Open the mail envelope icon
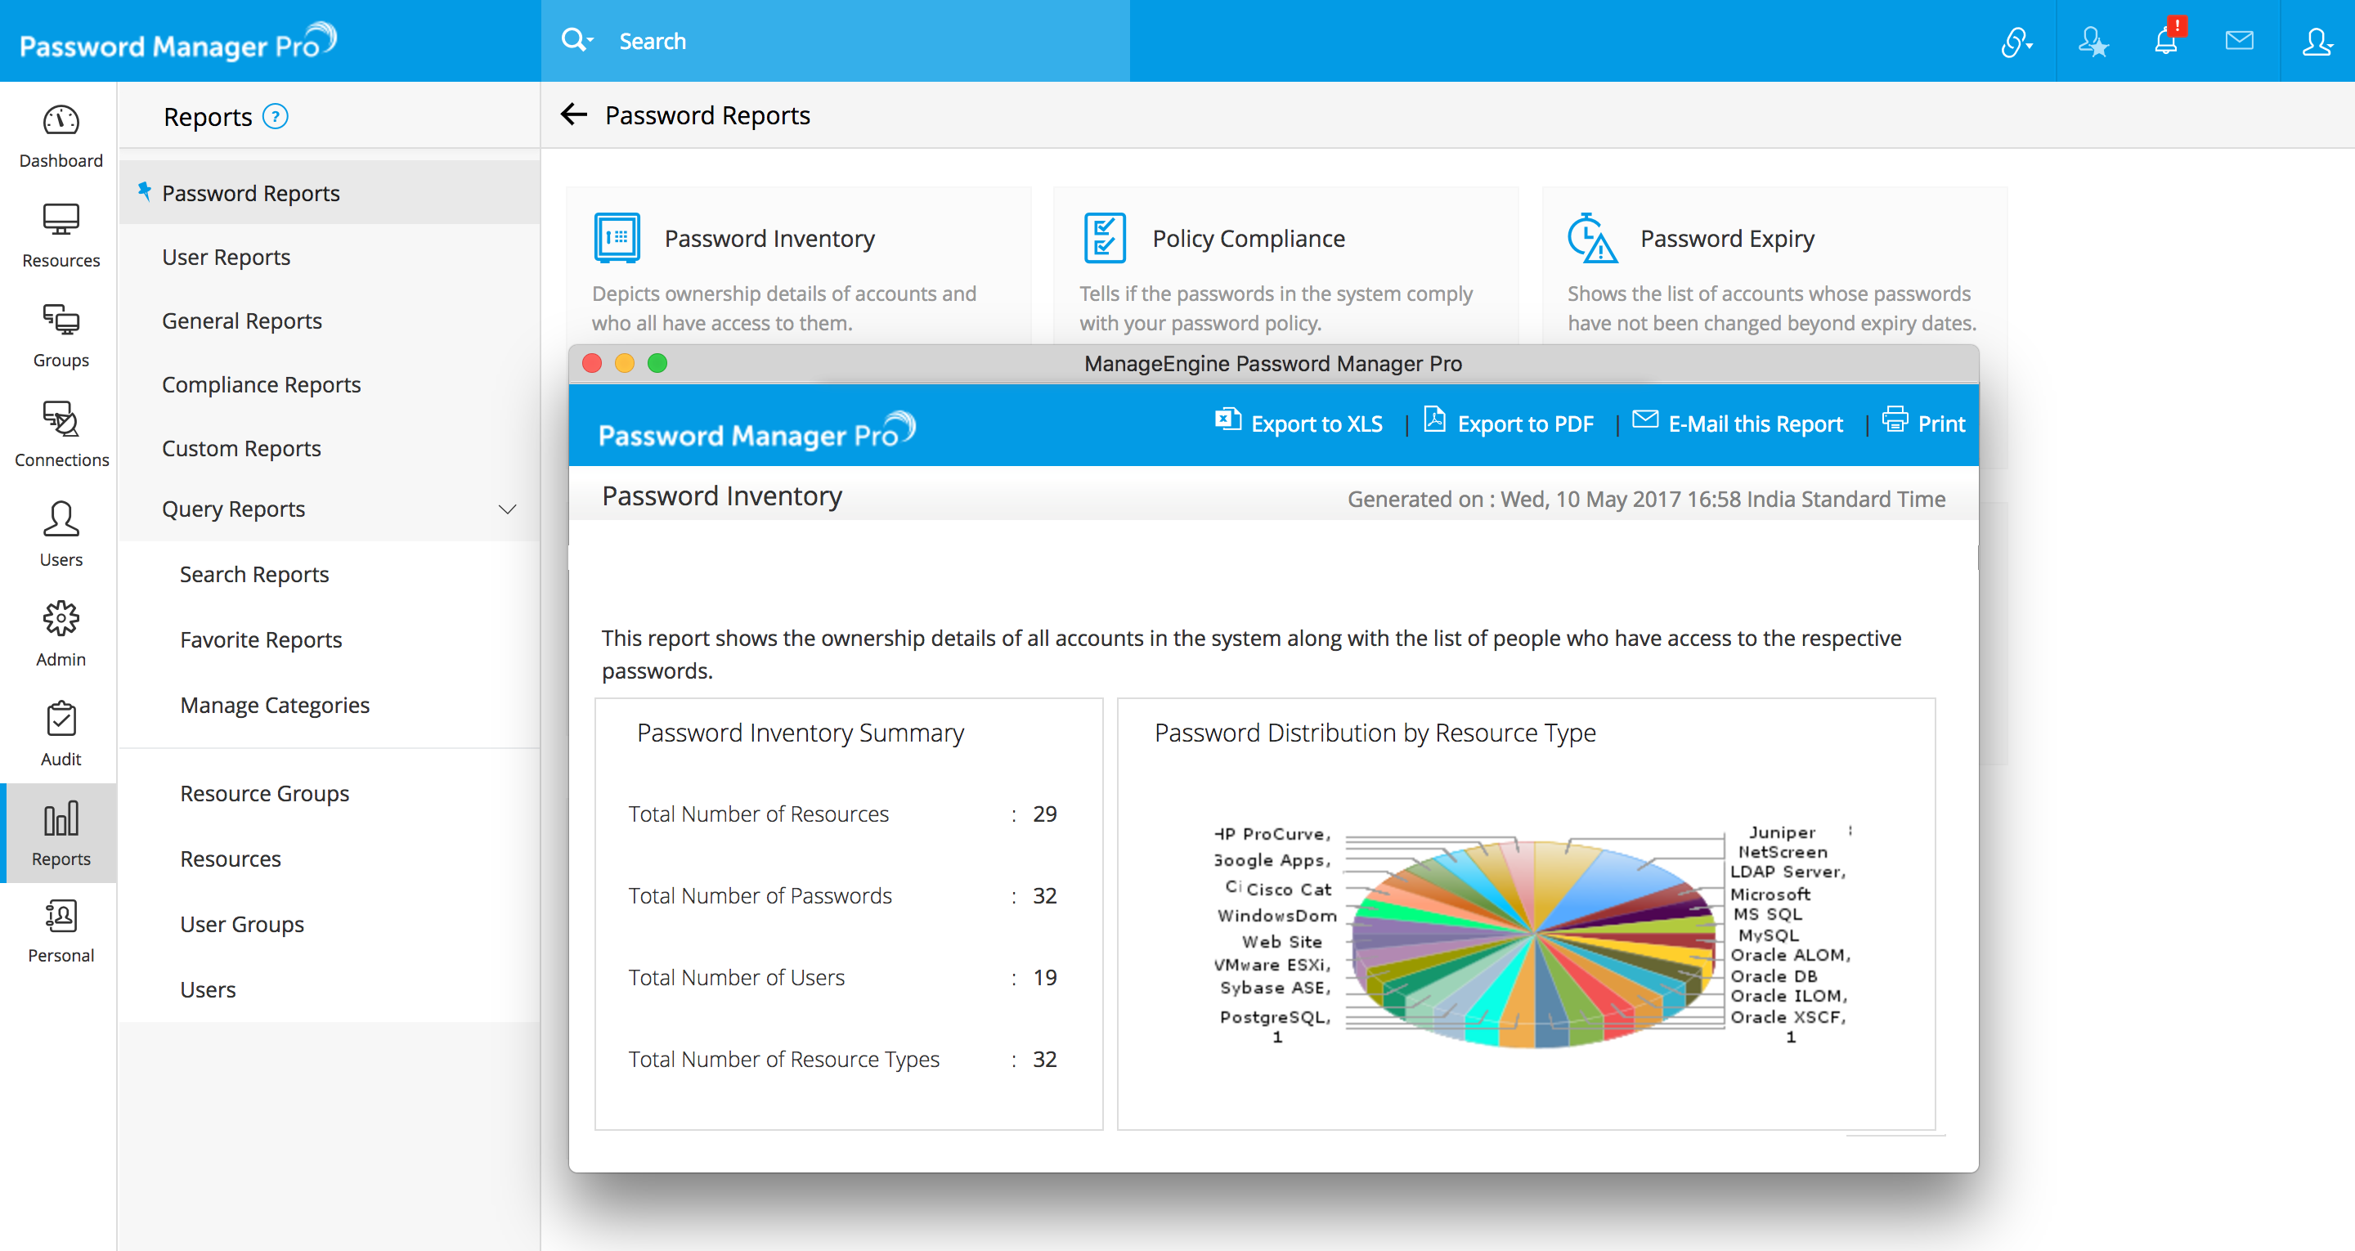 (x=2239, y=41)
